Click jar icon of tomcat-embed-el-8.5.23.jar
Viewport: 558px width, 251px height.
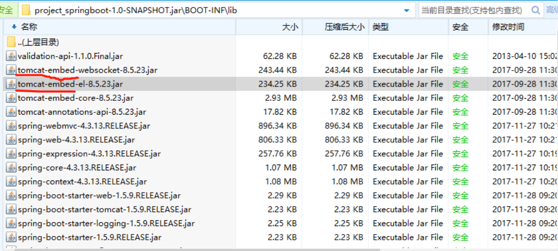[11, 84]
